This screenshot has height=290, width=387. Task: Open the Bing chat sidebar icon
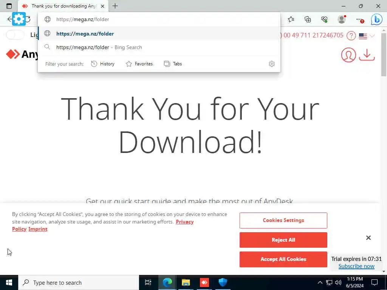click(x=377, y=19)
